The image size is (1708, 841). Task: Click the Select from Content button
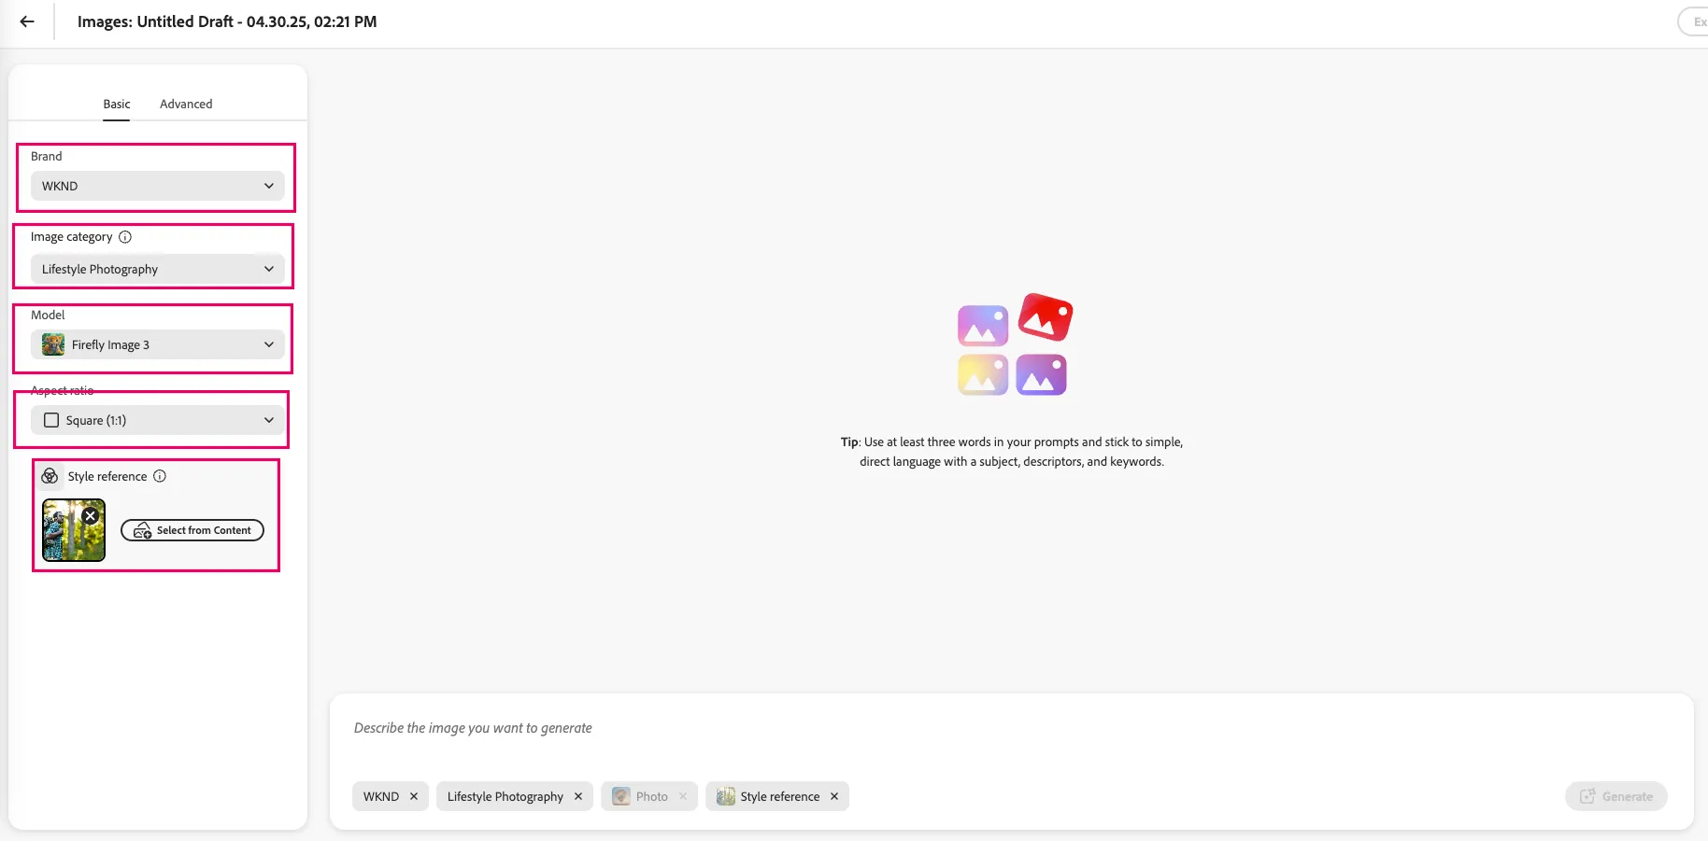pyautogui.click(x=192, y=530)
